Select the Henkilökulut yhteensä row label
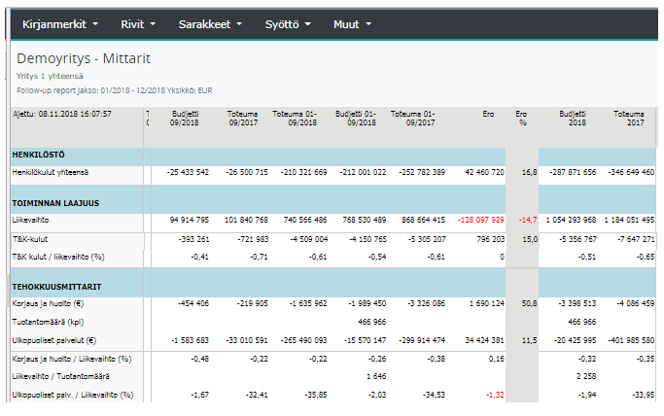 pos(51,172)
